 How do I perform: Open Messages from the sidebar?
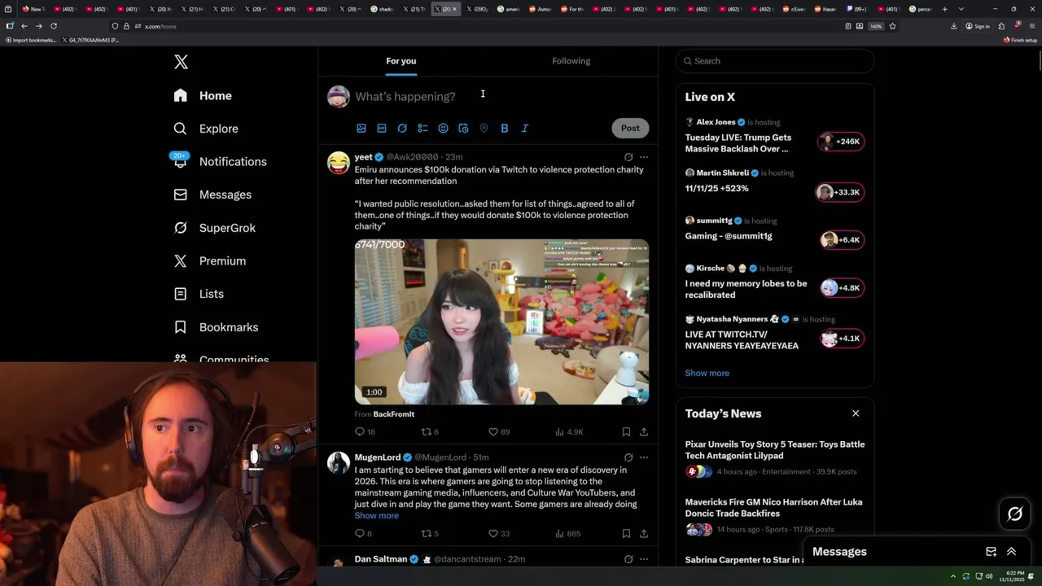click(x=212, y=195)
